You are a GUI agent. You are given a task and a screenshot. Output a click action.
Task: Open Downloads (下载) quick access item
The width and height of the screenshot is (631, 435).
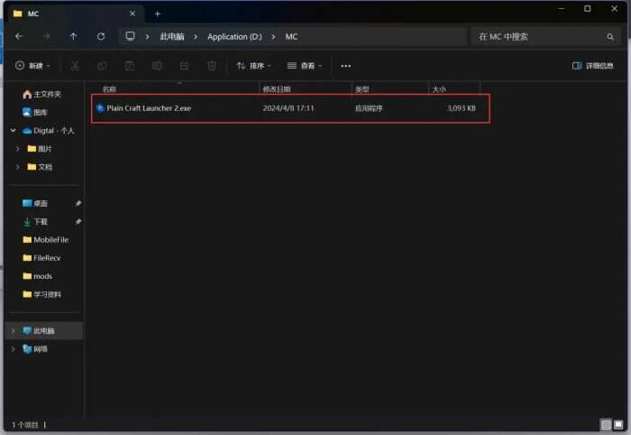pos(35,221)
